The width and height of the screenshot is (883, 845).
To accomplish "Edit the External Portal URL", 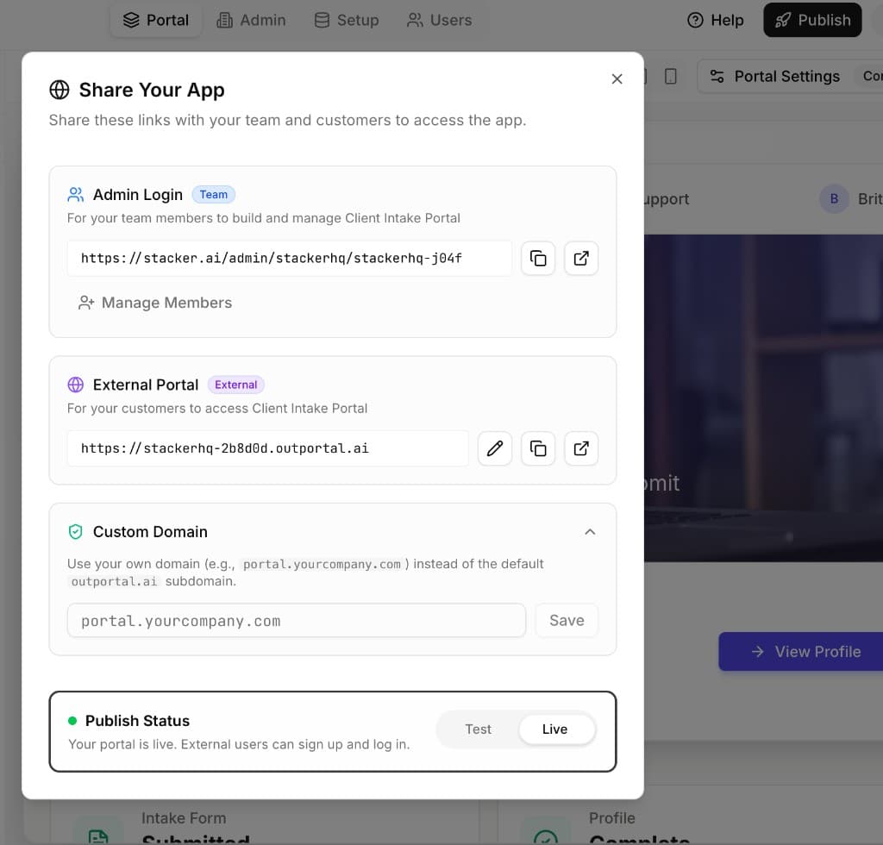I will (x=495, y=448).
